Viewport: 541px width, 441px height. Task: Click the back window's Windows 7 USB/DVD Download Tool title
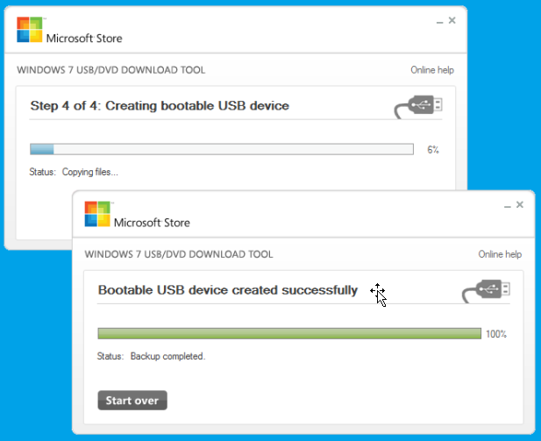[111, 70]
